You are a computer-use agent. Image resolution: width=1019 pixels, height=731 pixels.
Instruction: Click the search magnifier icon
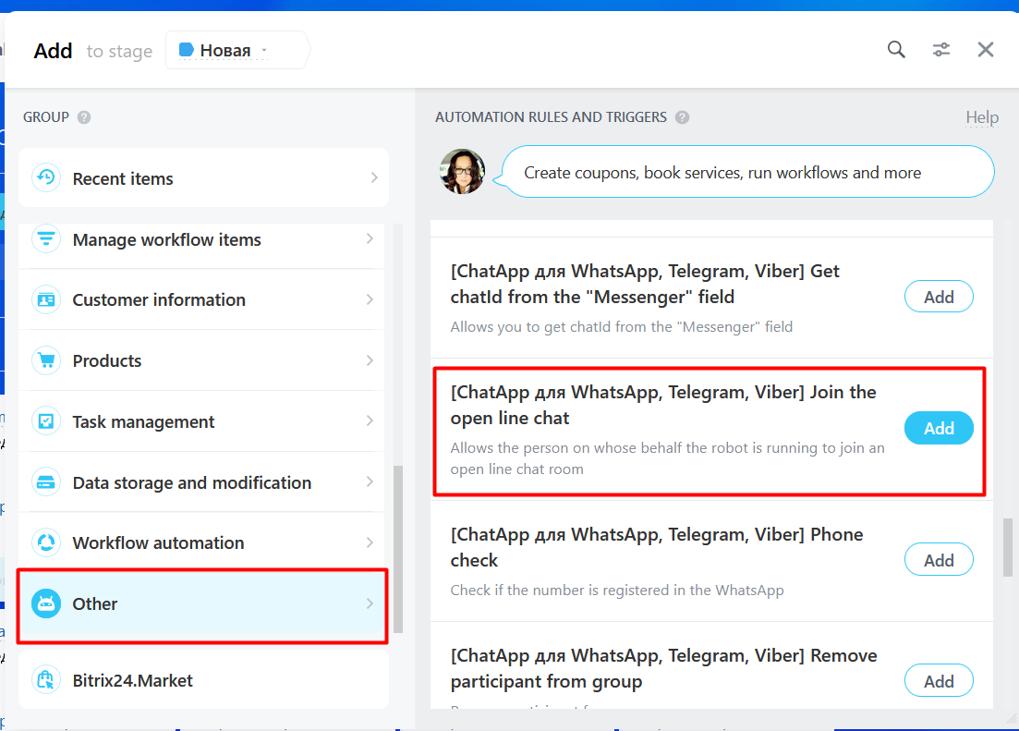pyautogui.click(x=896, y=50)
